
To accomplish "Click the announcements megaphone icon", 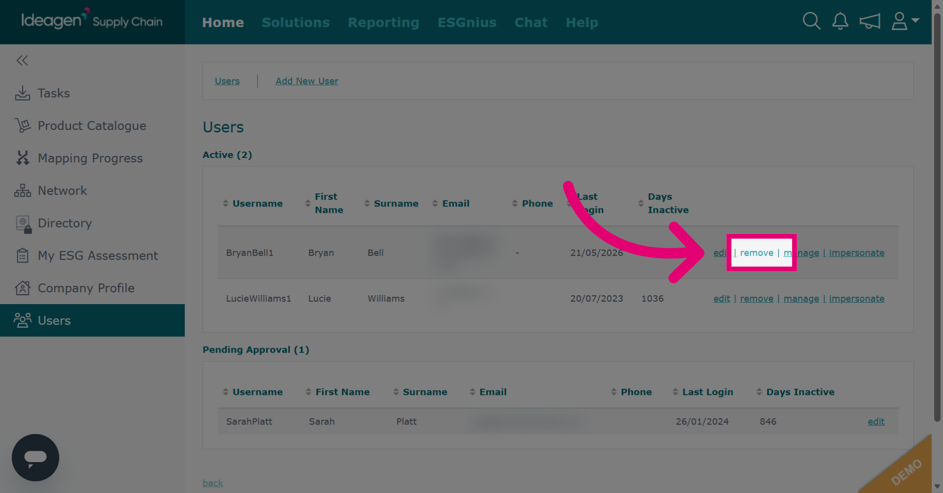I will click(x=870, y=21).
